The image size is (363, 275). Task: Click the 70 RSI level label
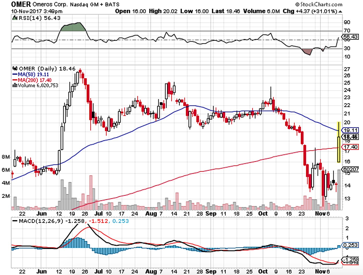(x=347, y=31)
